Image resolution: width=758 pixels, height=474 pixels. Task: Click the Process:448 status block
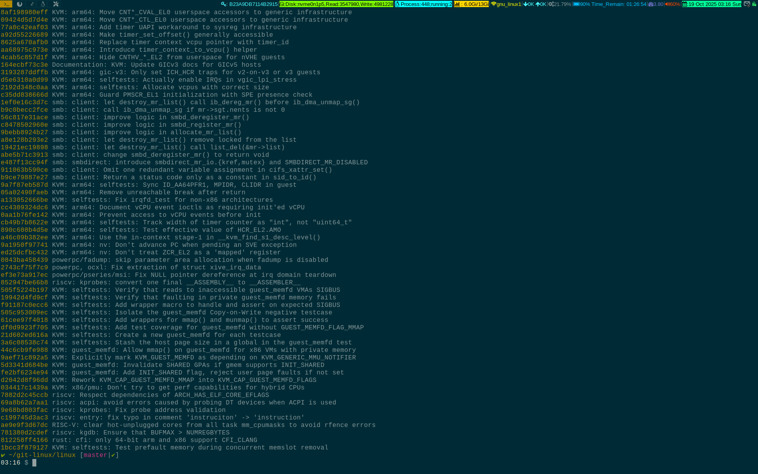coord(424,4)
